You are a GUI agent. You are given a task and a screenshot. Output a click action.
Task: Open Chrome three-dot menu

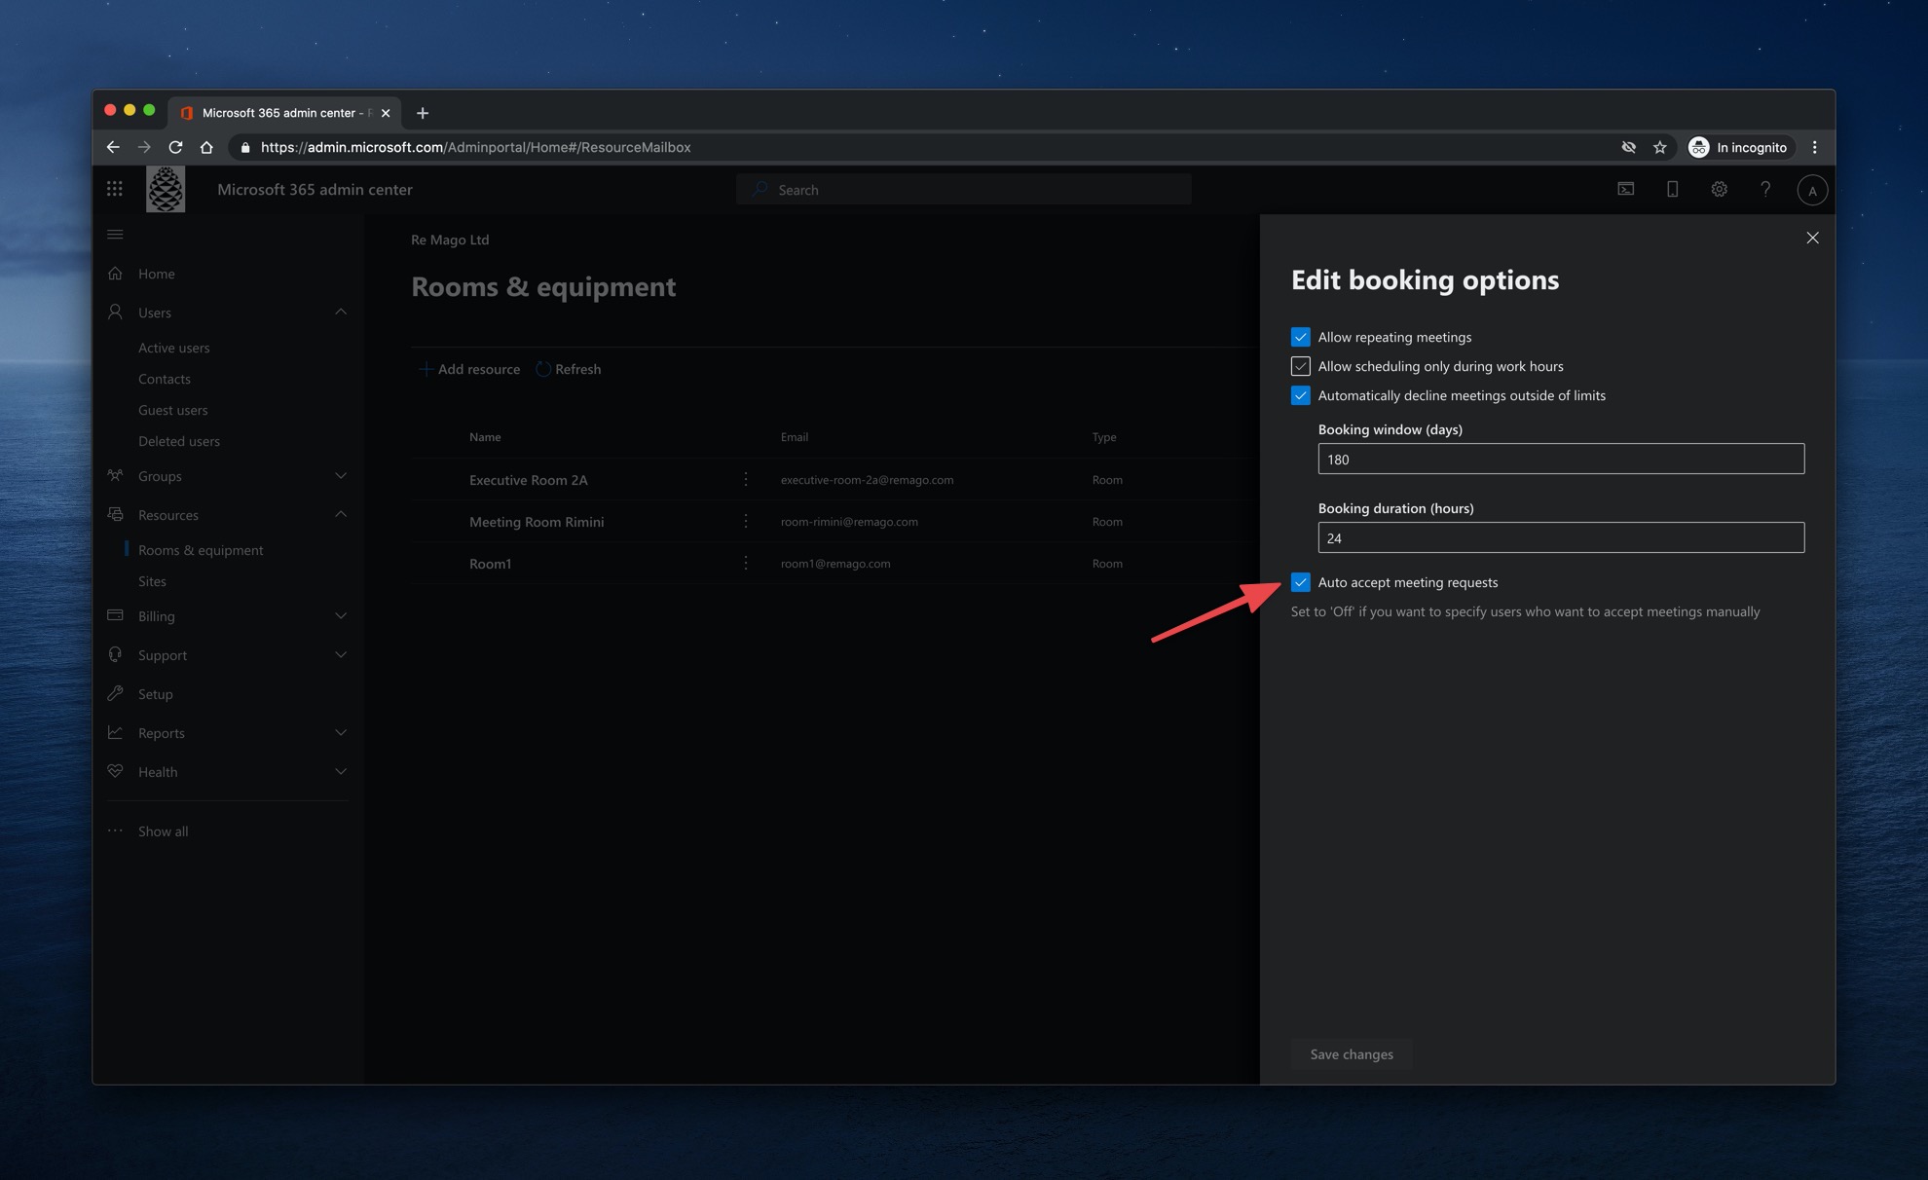pos(1814,147)
